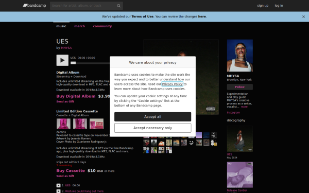Open the first cassette photo thumbnail

pyautogui.click(x=63, y=124)
